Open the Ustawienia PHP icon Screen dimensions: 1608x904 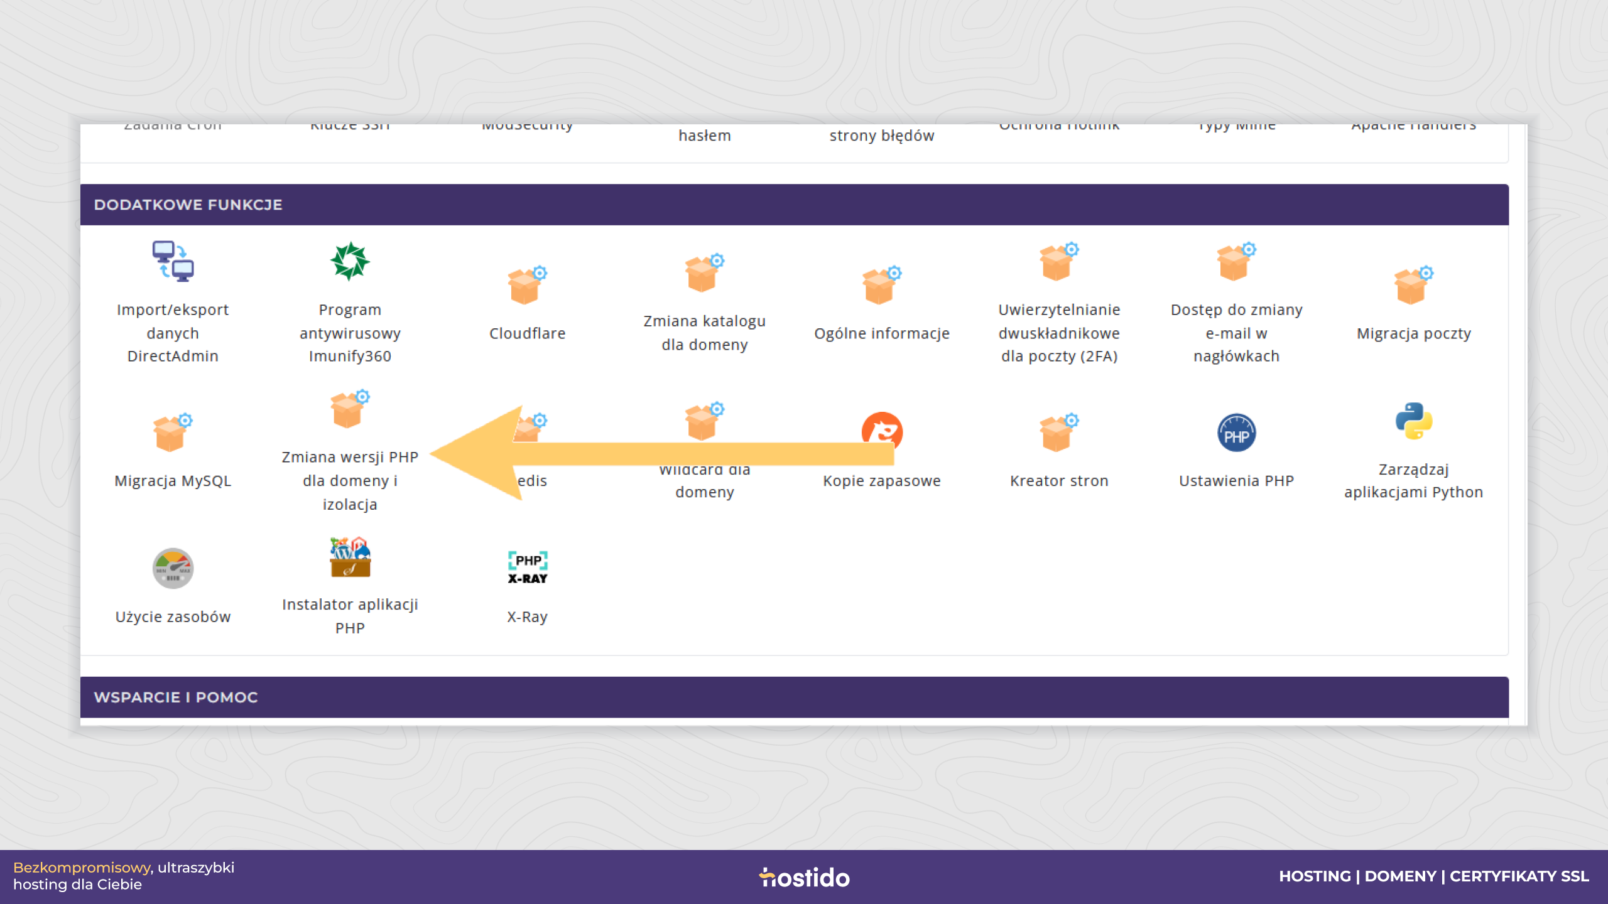pyautogui.click(x=1236, y=433)
